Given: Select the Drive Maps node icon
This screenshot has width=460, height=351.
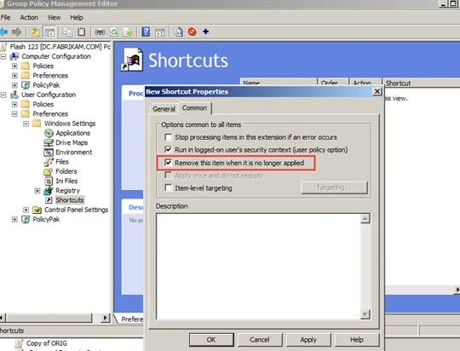Looking at the screenshot, I should coord(49,142).
